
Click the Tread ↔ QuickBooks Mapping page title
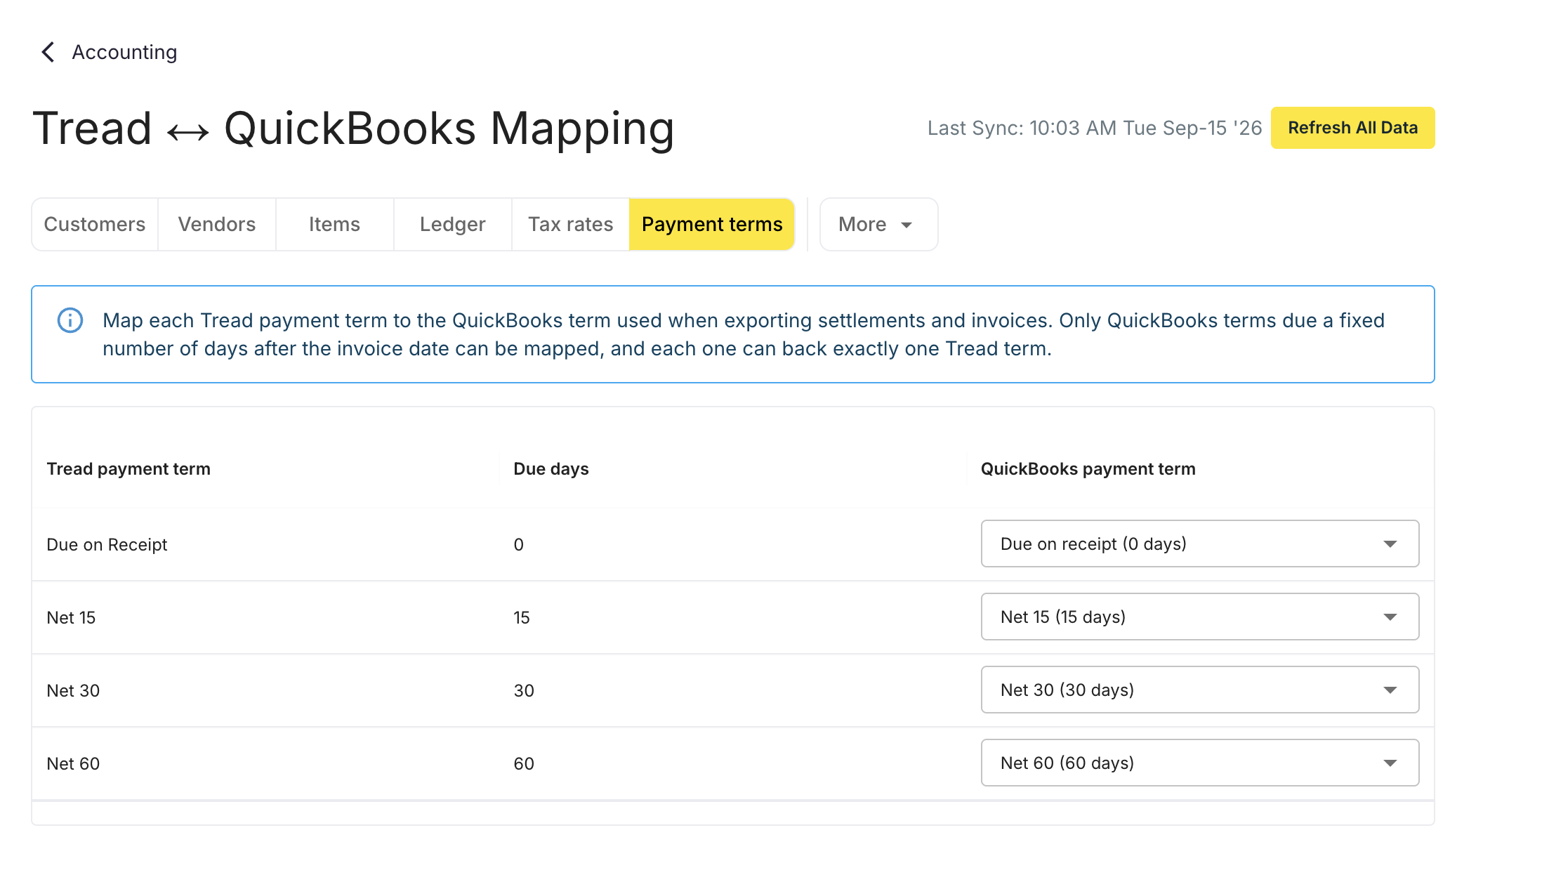[353, 129]
